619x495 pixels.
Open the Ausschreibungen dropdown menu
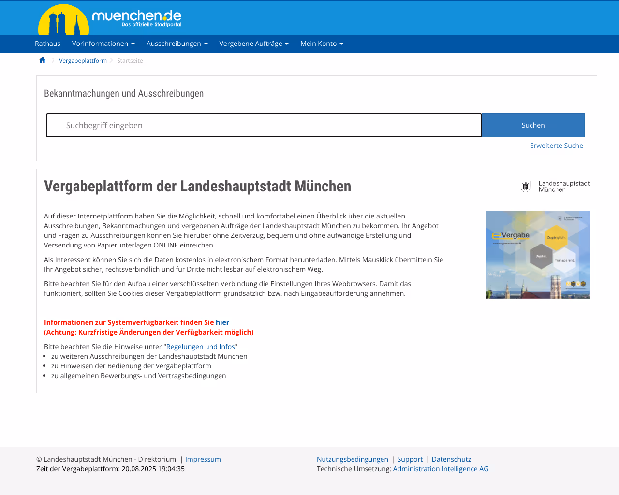pos(177,44)
